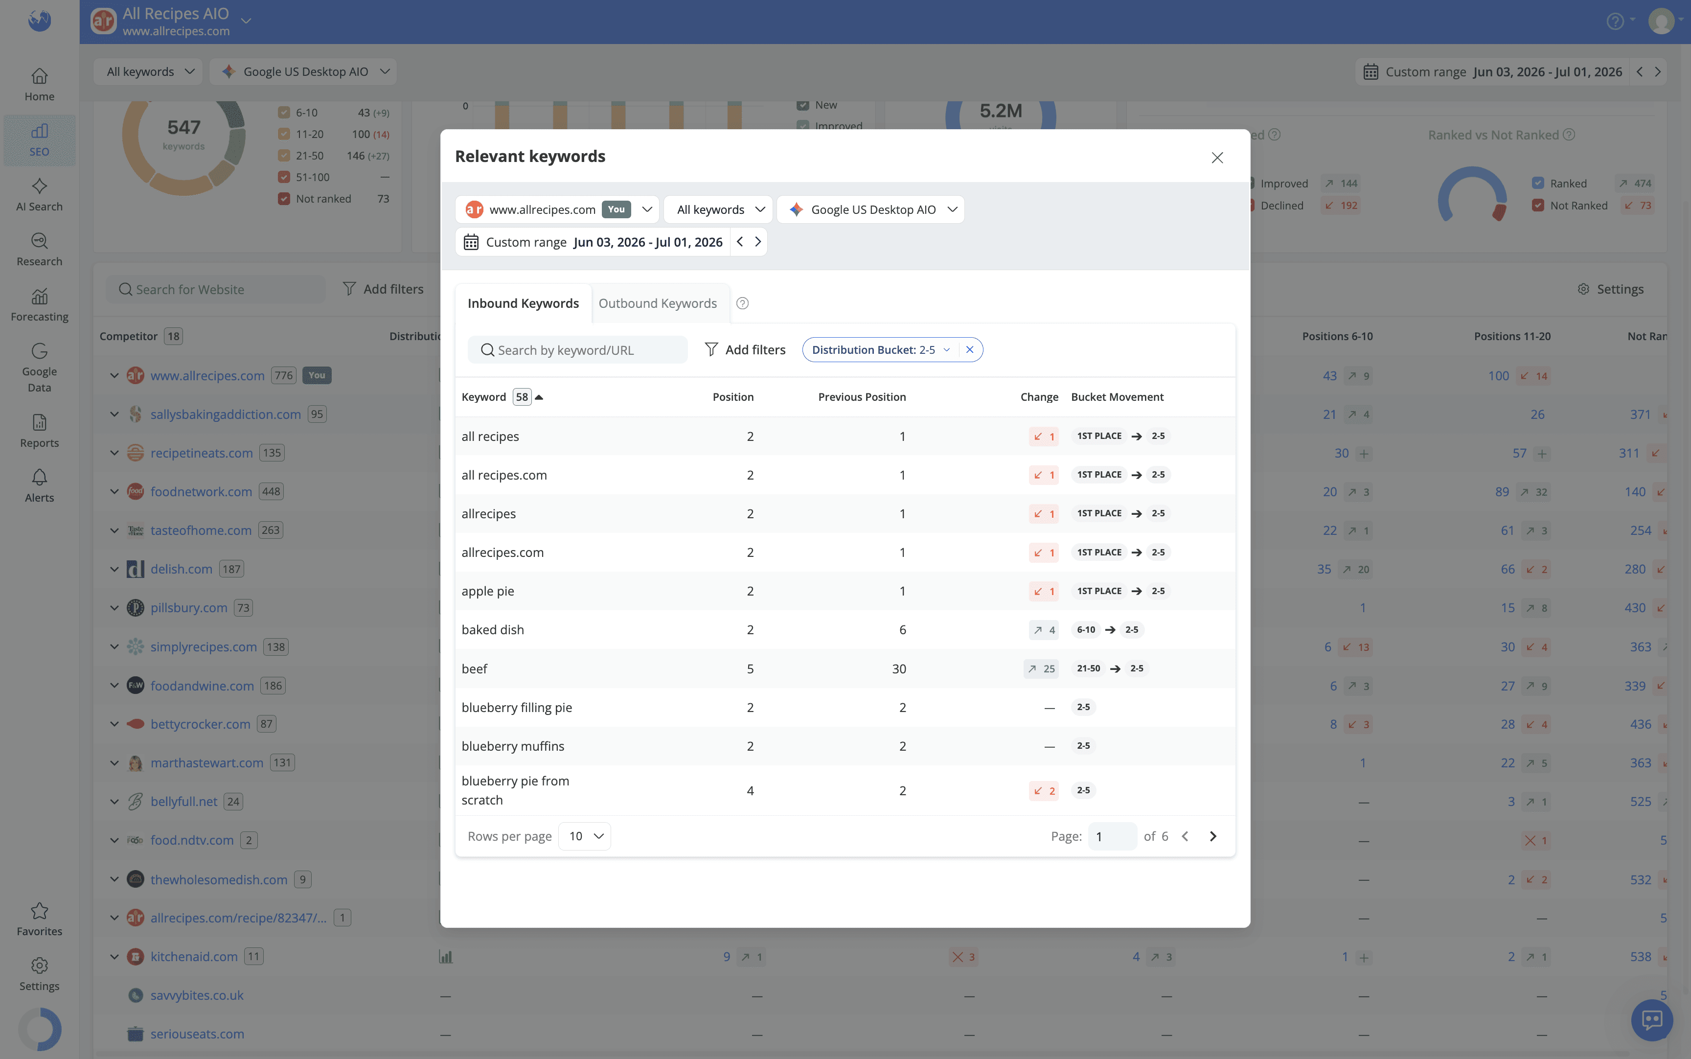1691x1059 pixels.
Task: Open Settings in left sidebar
Action: point(39,974)
